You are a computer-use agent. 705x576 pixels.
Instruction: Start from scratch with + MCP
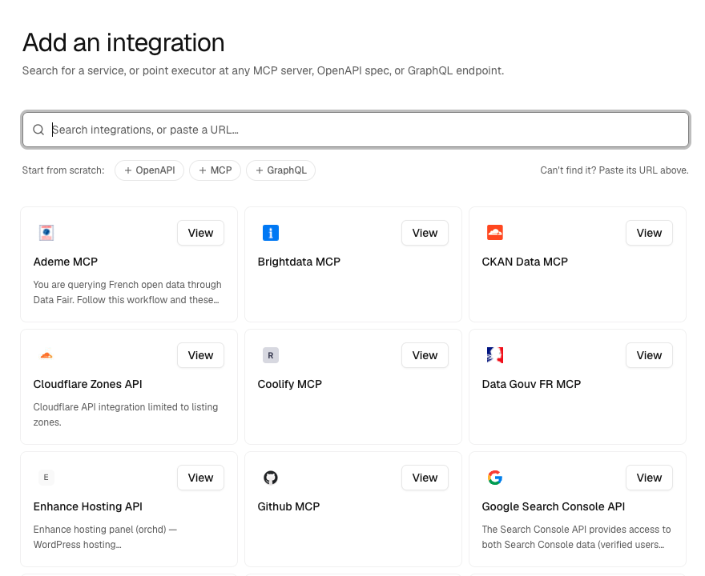coord(215,170)
